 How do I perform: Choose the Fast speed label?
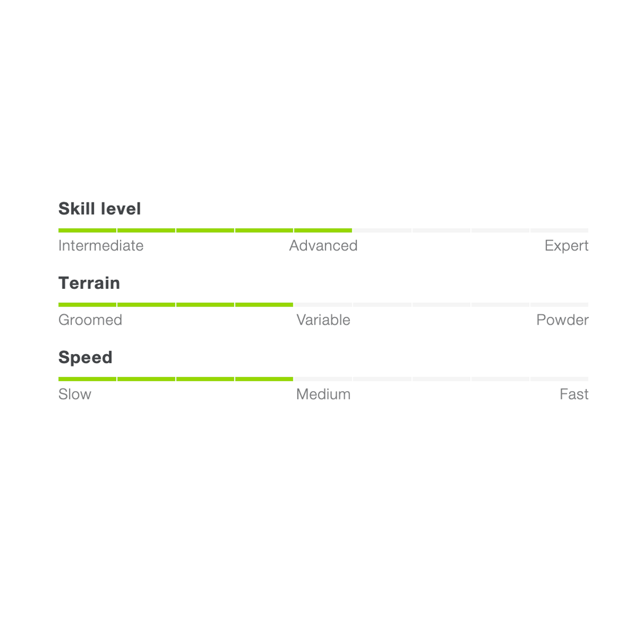point(574,394)
